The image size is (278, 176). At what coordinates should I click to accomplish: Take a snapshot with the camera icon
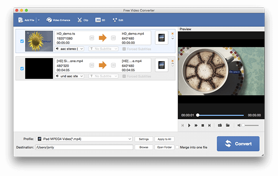pyautogui.click(x=220, y=126)
